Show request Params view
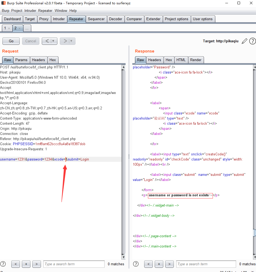The height and width of the screenshot is (272, 256). (21, 60)
